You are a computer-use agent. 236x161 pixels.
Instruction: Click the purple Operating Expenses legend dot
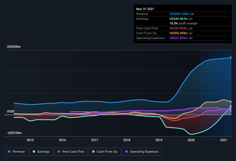coord(126,152)
